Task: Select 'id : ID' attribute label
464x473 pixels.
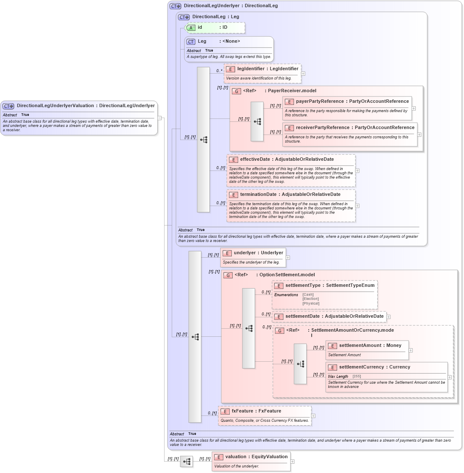Action: (x=213, y=27)
